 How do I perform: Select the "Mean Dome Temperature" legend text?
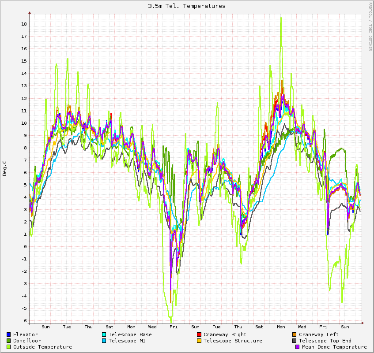click(334, 347)
